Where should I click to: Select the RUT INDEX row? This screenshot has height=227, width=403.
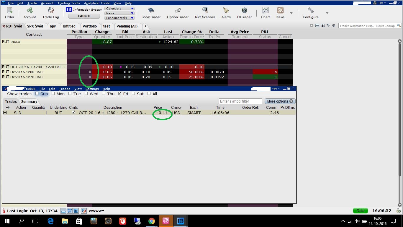pyautogui.click(x=147, y=42)
